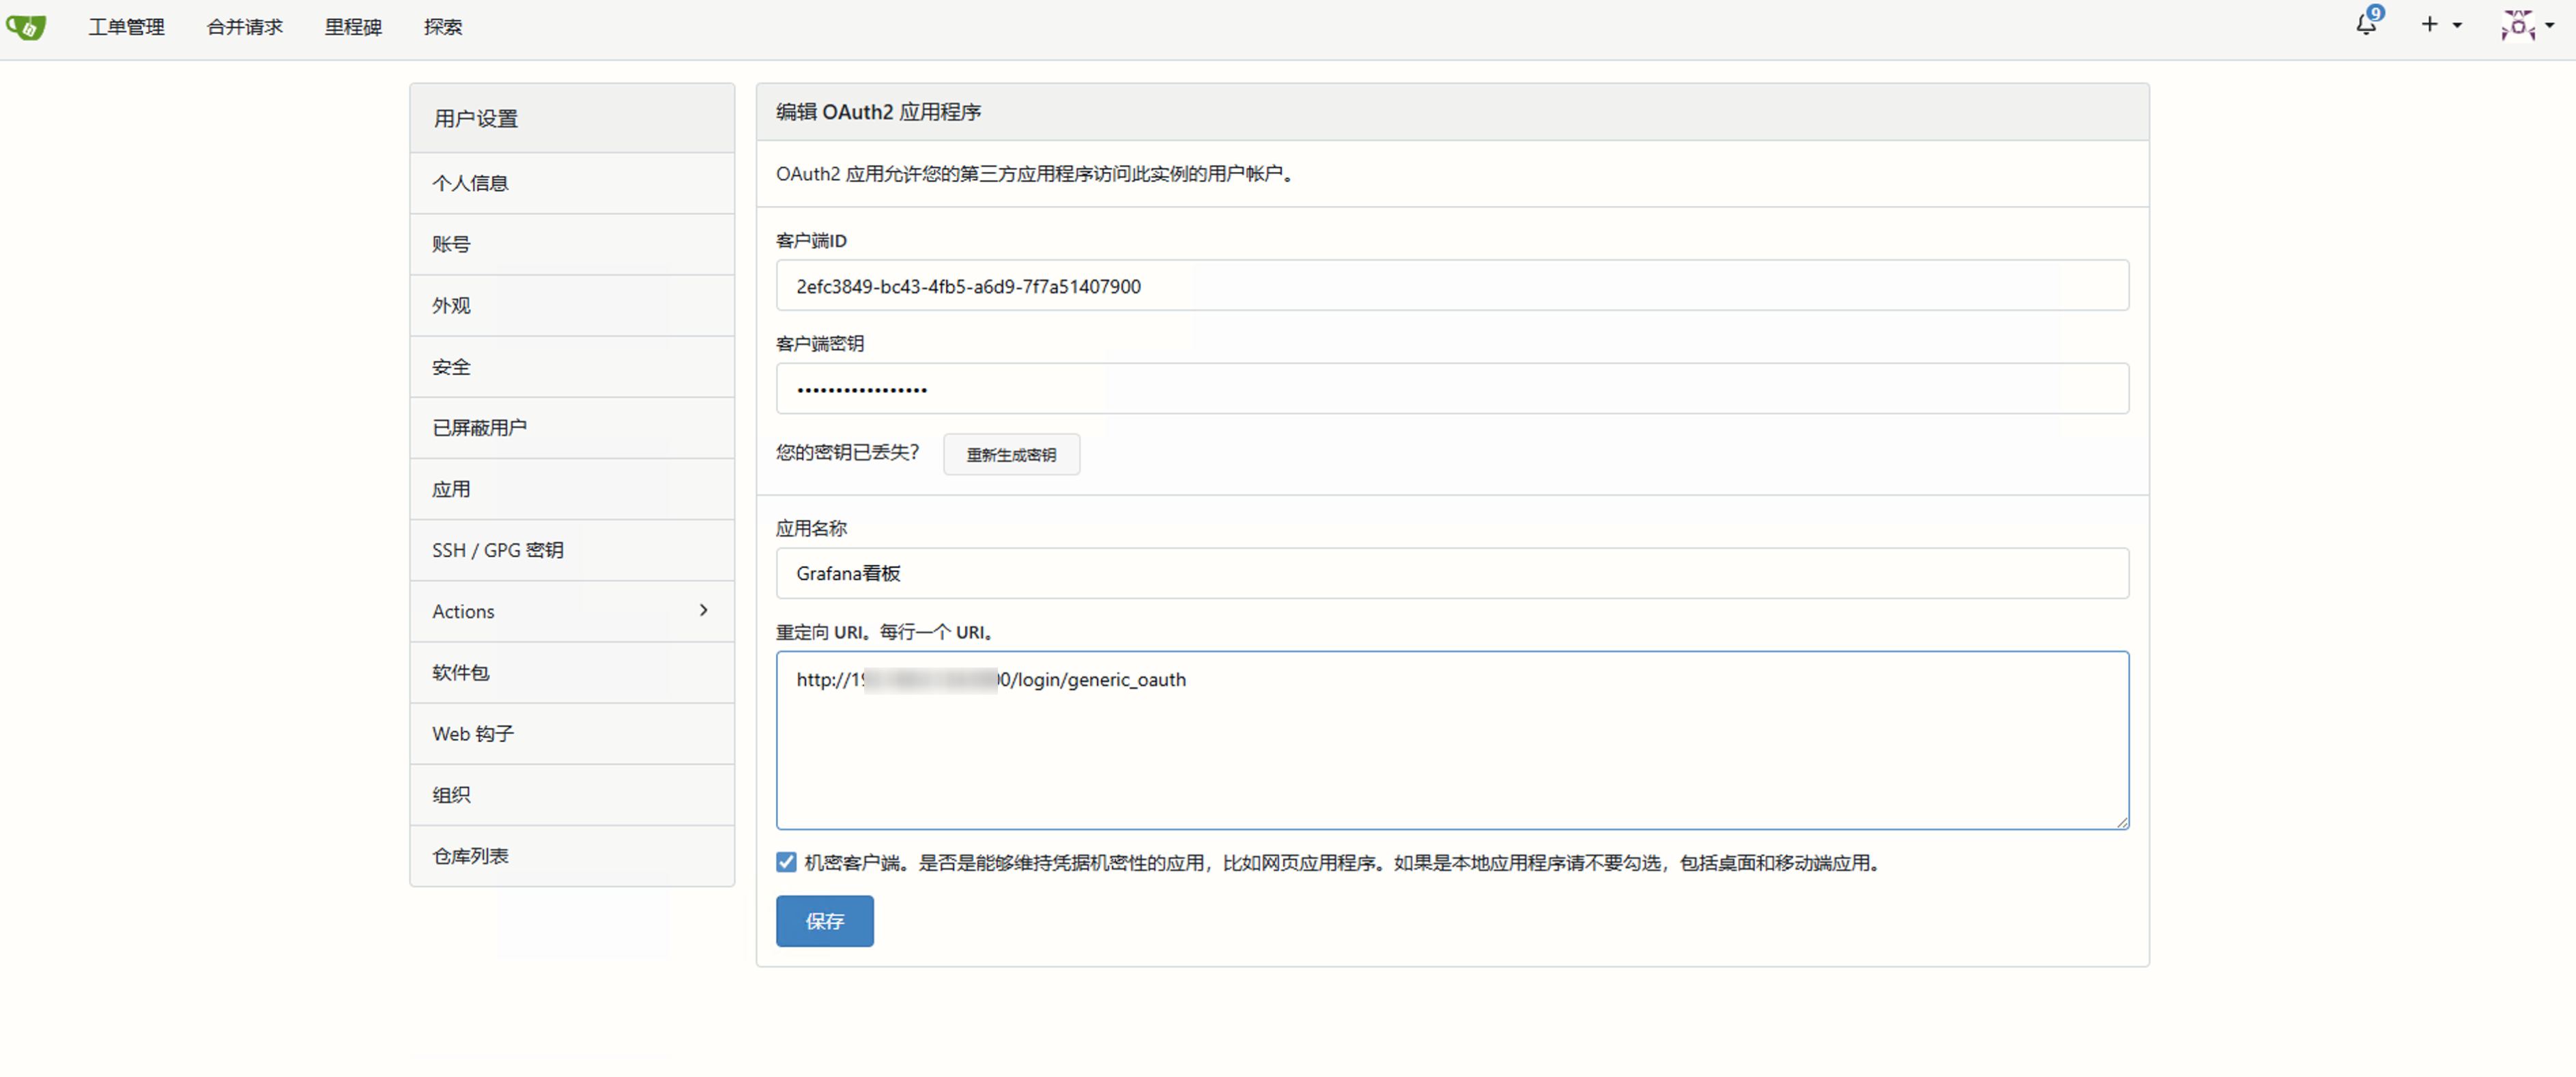Click the 客户端密钥 password field

[1452, 389]
